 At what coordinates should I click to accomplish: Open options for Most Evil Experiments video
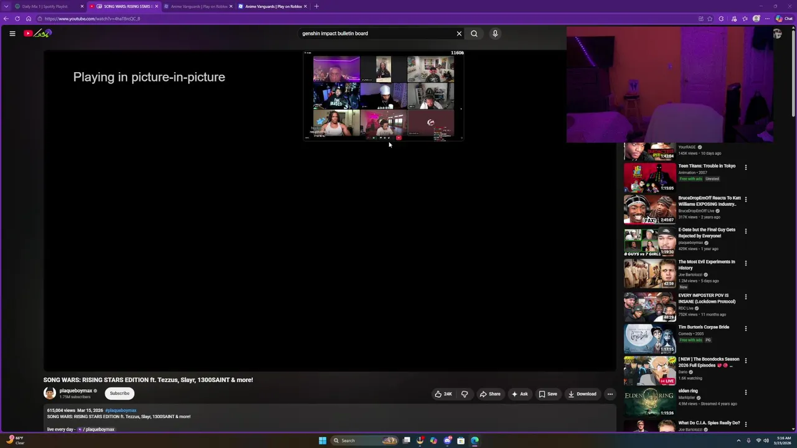point(745,263)
